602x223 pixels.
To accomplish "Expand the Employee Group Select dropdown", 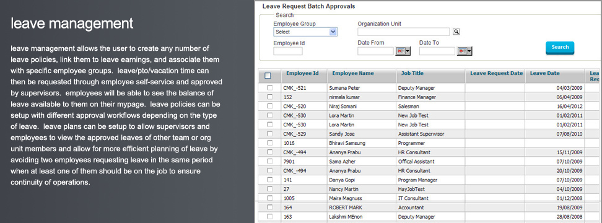I will click(x=305, y=32).
